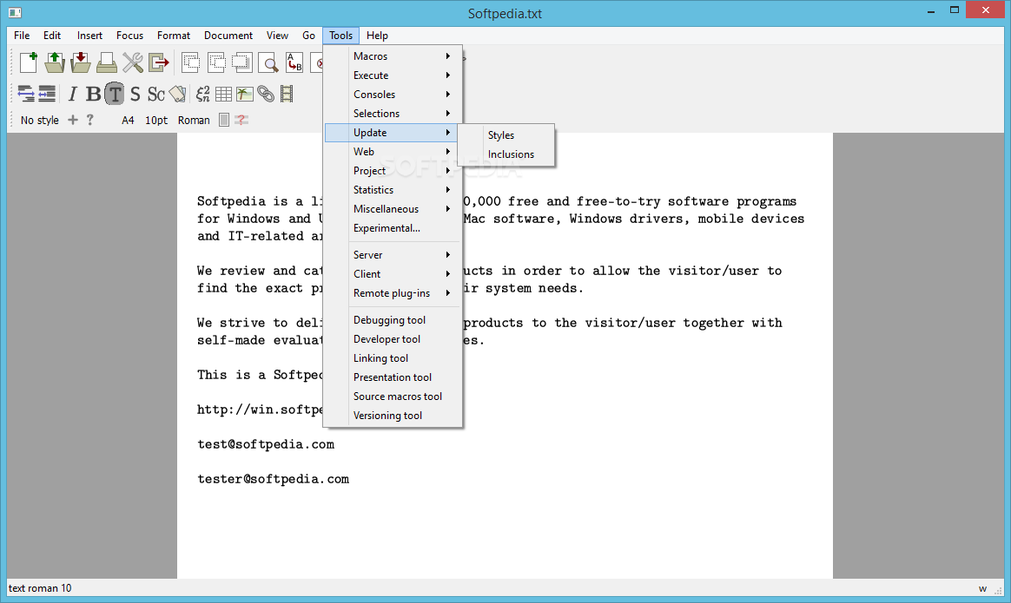Choose Inclusions in the Update submenu
Viewport: 1011px width, 603px height.
506,154
